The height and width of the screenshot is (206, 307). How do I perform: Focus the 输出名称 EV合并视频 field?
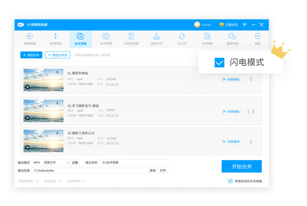(x=134, y=163)
